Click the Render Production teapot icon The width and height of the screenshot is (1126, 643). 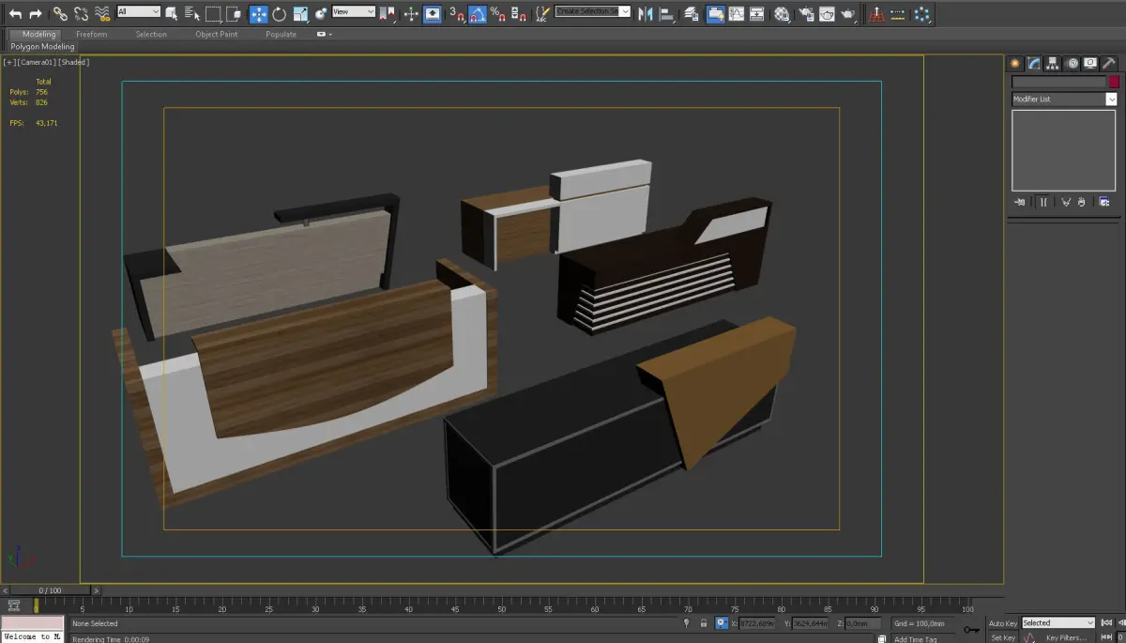[x=847, y=14]
